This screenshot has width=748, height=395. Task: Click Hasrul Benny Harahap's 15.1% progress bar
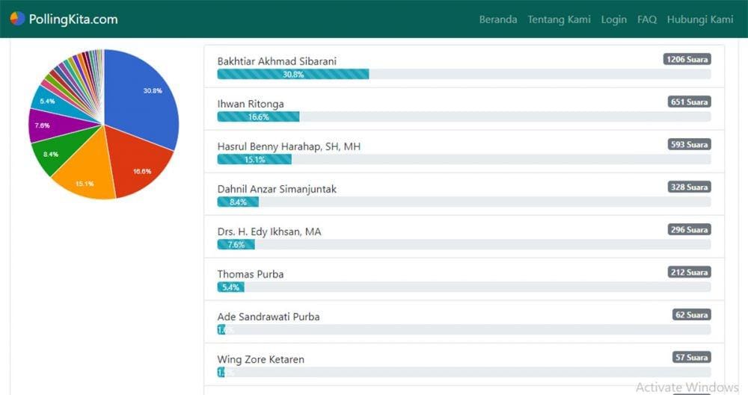254,159
